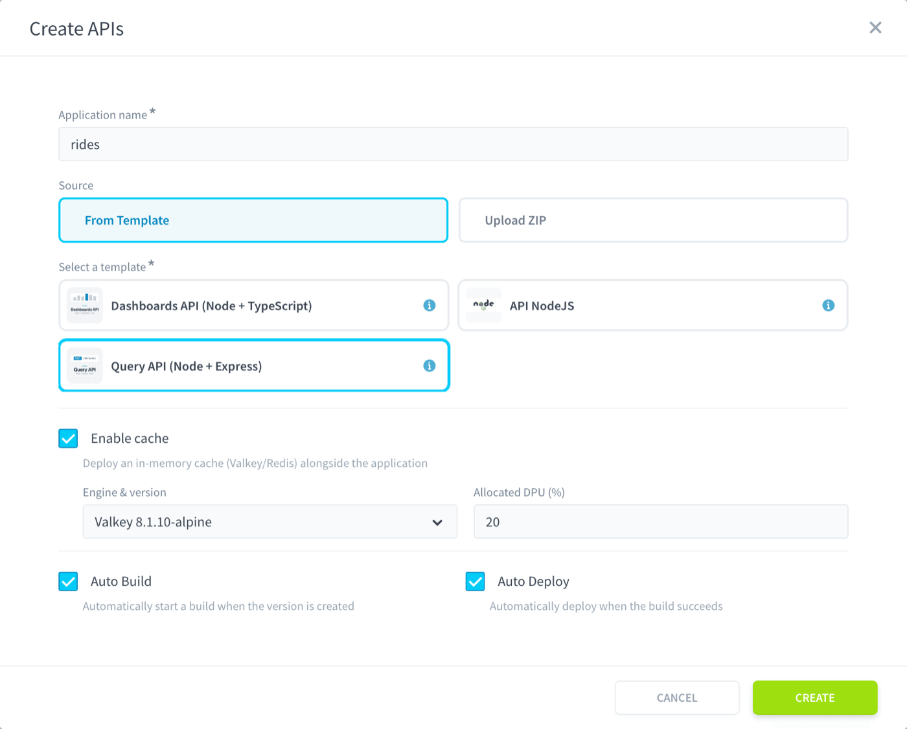907x729 pixels.
Task: Click 'Deploy an in-memory cache' description text
Action: [255, 463]
